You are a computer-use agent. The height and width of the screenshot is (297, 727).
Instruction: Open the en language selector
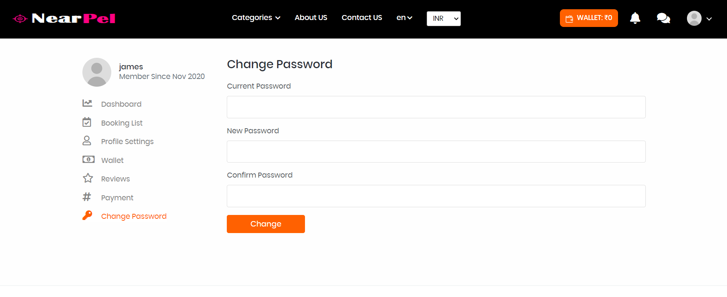point(404,18)
